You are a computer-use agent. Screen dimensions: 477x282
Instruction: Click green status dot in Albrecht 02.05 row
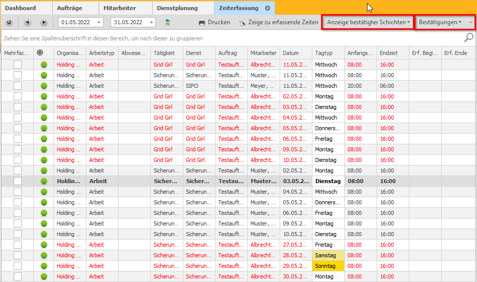(44, 96)
